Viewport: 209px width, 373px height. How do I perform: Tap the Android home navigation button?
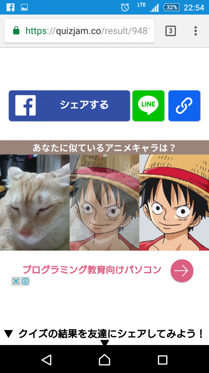[x=104, y=360]
